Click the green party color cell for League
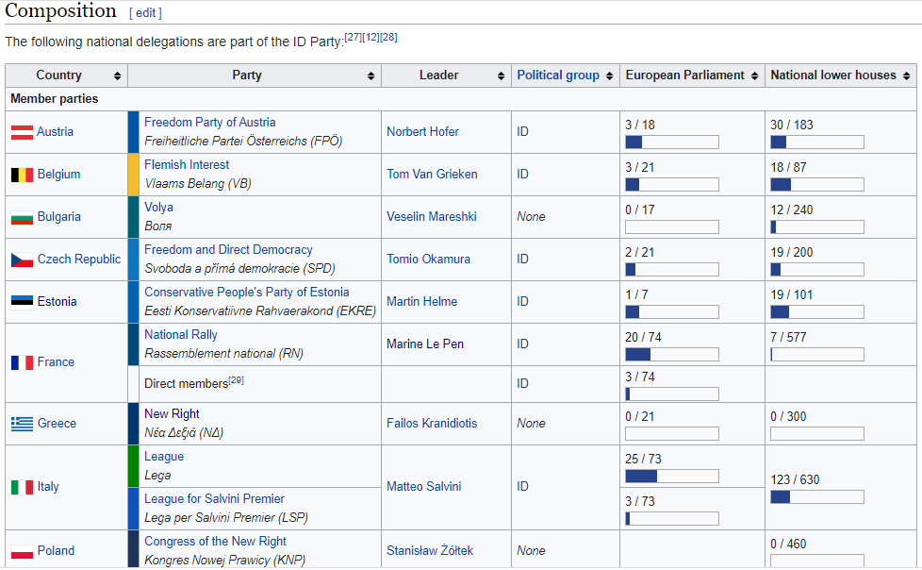The image size is (922, 570). pyautogui.click(x=133, y=466)
